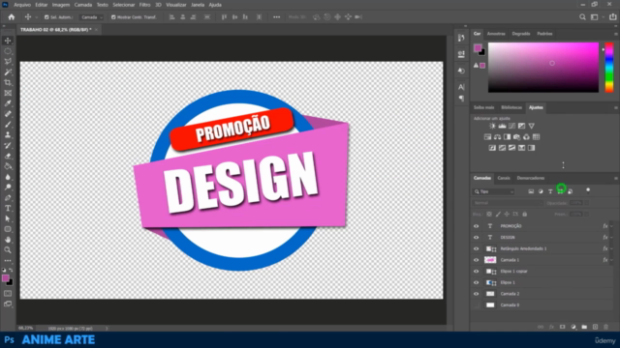Select the Horizontal Type tool
This screenshot has height=348, width=620.
[x=8, y=209]
